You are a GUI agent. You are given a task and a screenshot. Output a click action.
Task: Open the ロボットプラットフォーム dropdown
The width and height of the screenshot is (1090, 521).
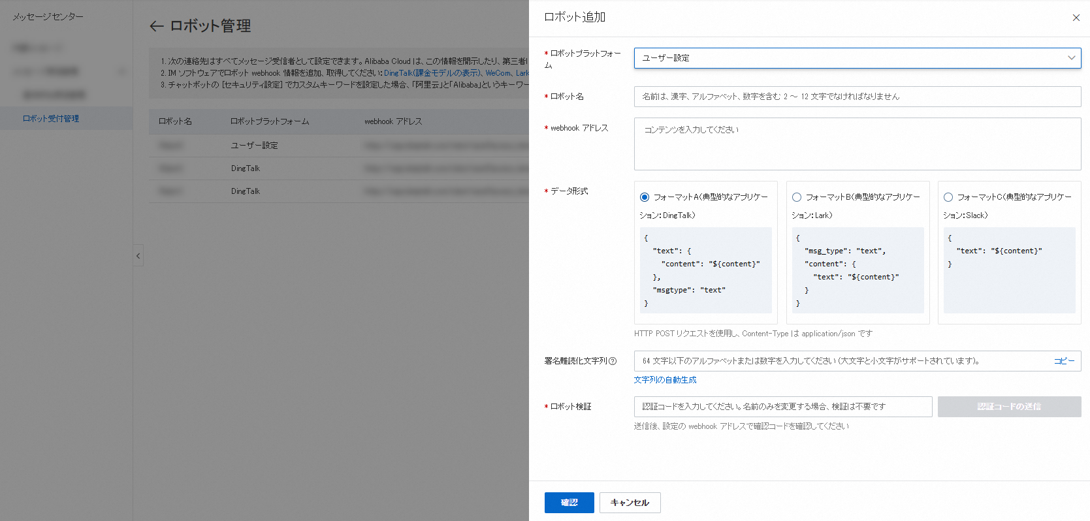(x=858, y=58)
